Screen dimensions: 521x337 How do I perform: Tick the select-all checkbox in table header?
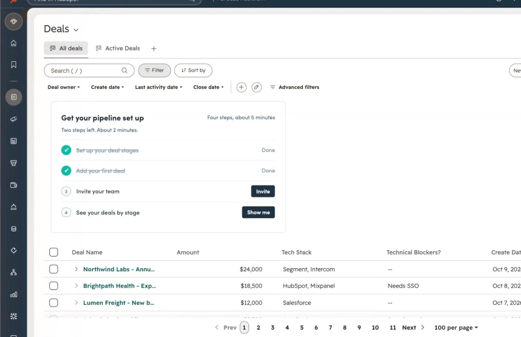tap(53, 252)
